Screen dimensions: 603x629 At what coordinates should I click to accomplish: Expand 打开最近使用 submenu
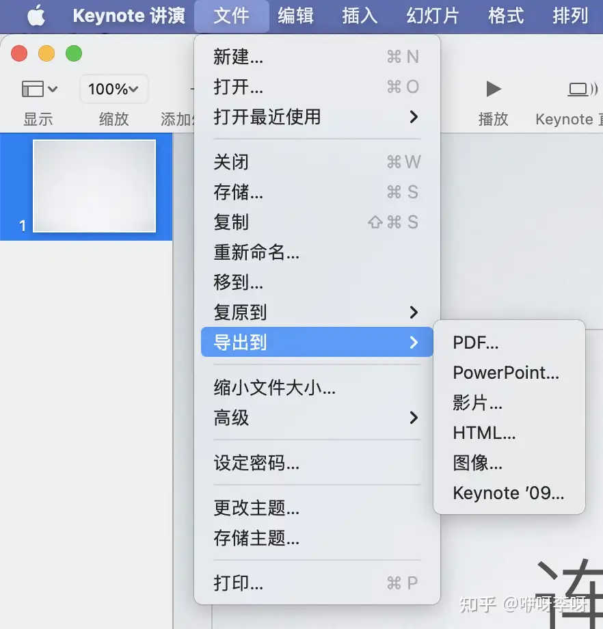317,117
